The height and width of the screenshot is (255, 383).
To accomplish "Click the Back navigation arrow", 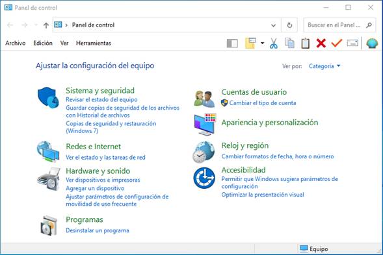I will tap(10, 25).
